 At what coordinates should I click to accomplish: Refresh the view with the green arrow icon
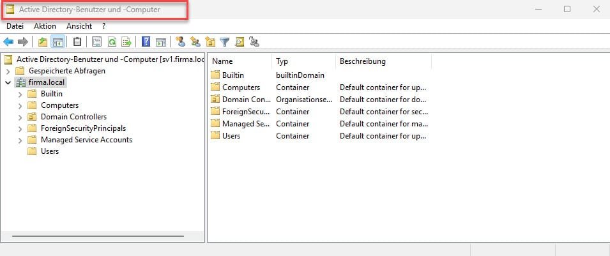pyautogui.click(x=112, y=41)
